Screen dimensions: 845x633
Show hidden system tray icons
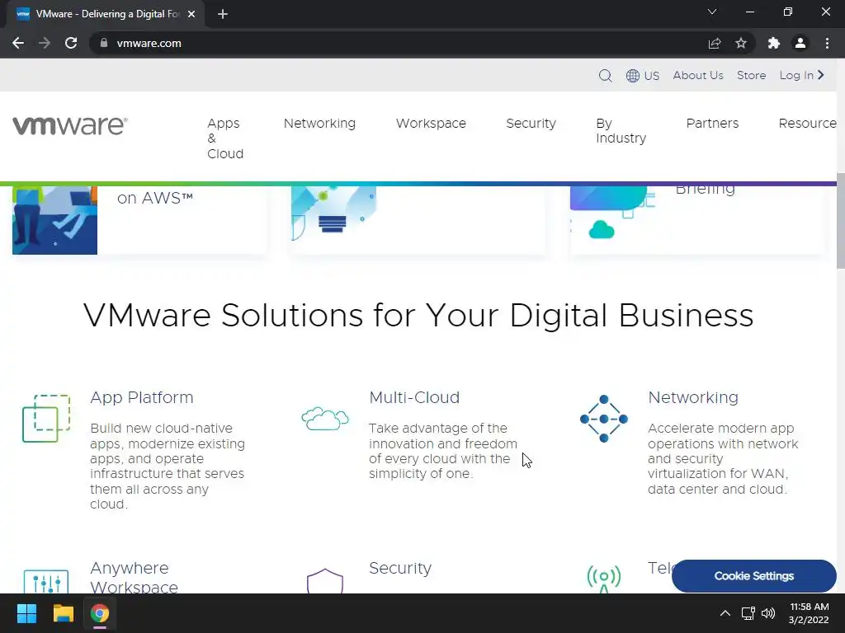pyautogui.click(x=725, y=613)
